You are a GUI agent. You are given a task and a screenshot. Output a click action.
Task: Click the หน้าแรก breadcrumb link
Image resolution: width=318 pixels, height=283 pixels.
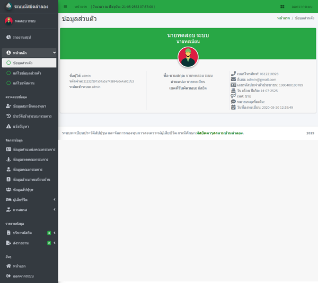(284, 18)
